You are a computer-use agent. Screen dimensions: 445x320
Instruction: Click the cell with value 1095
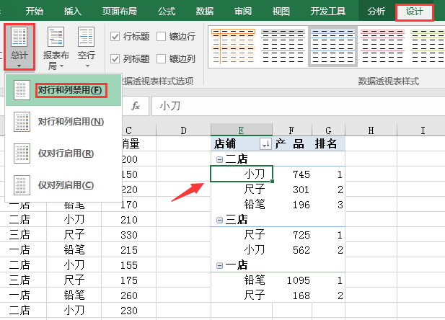point(292,280)
